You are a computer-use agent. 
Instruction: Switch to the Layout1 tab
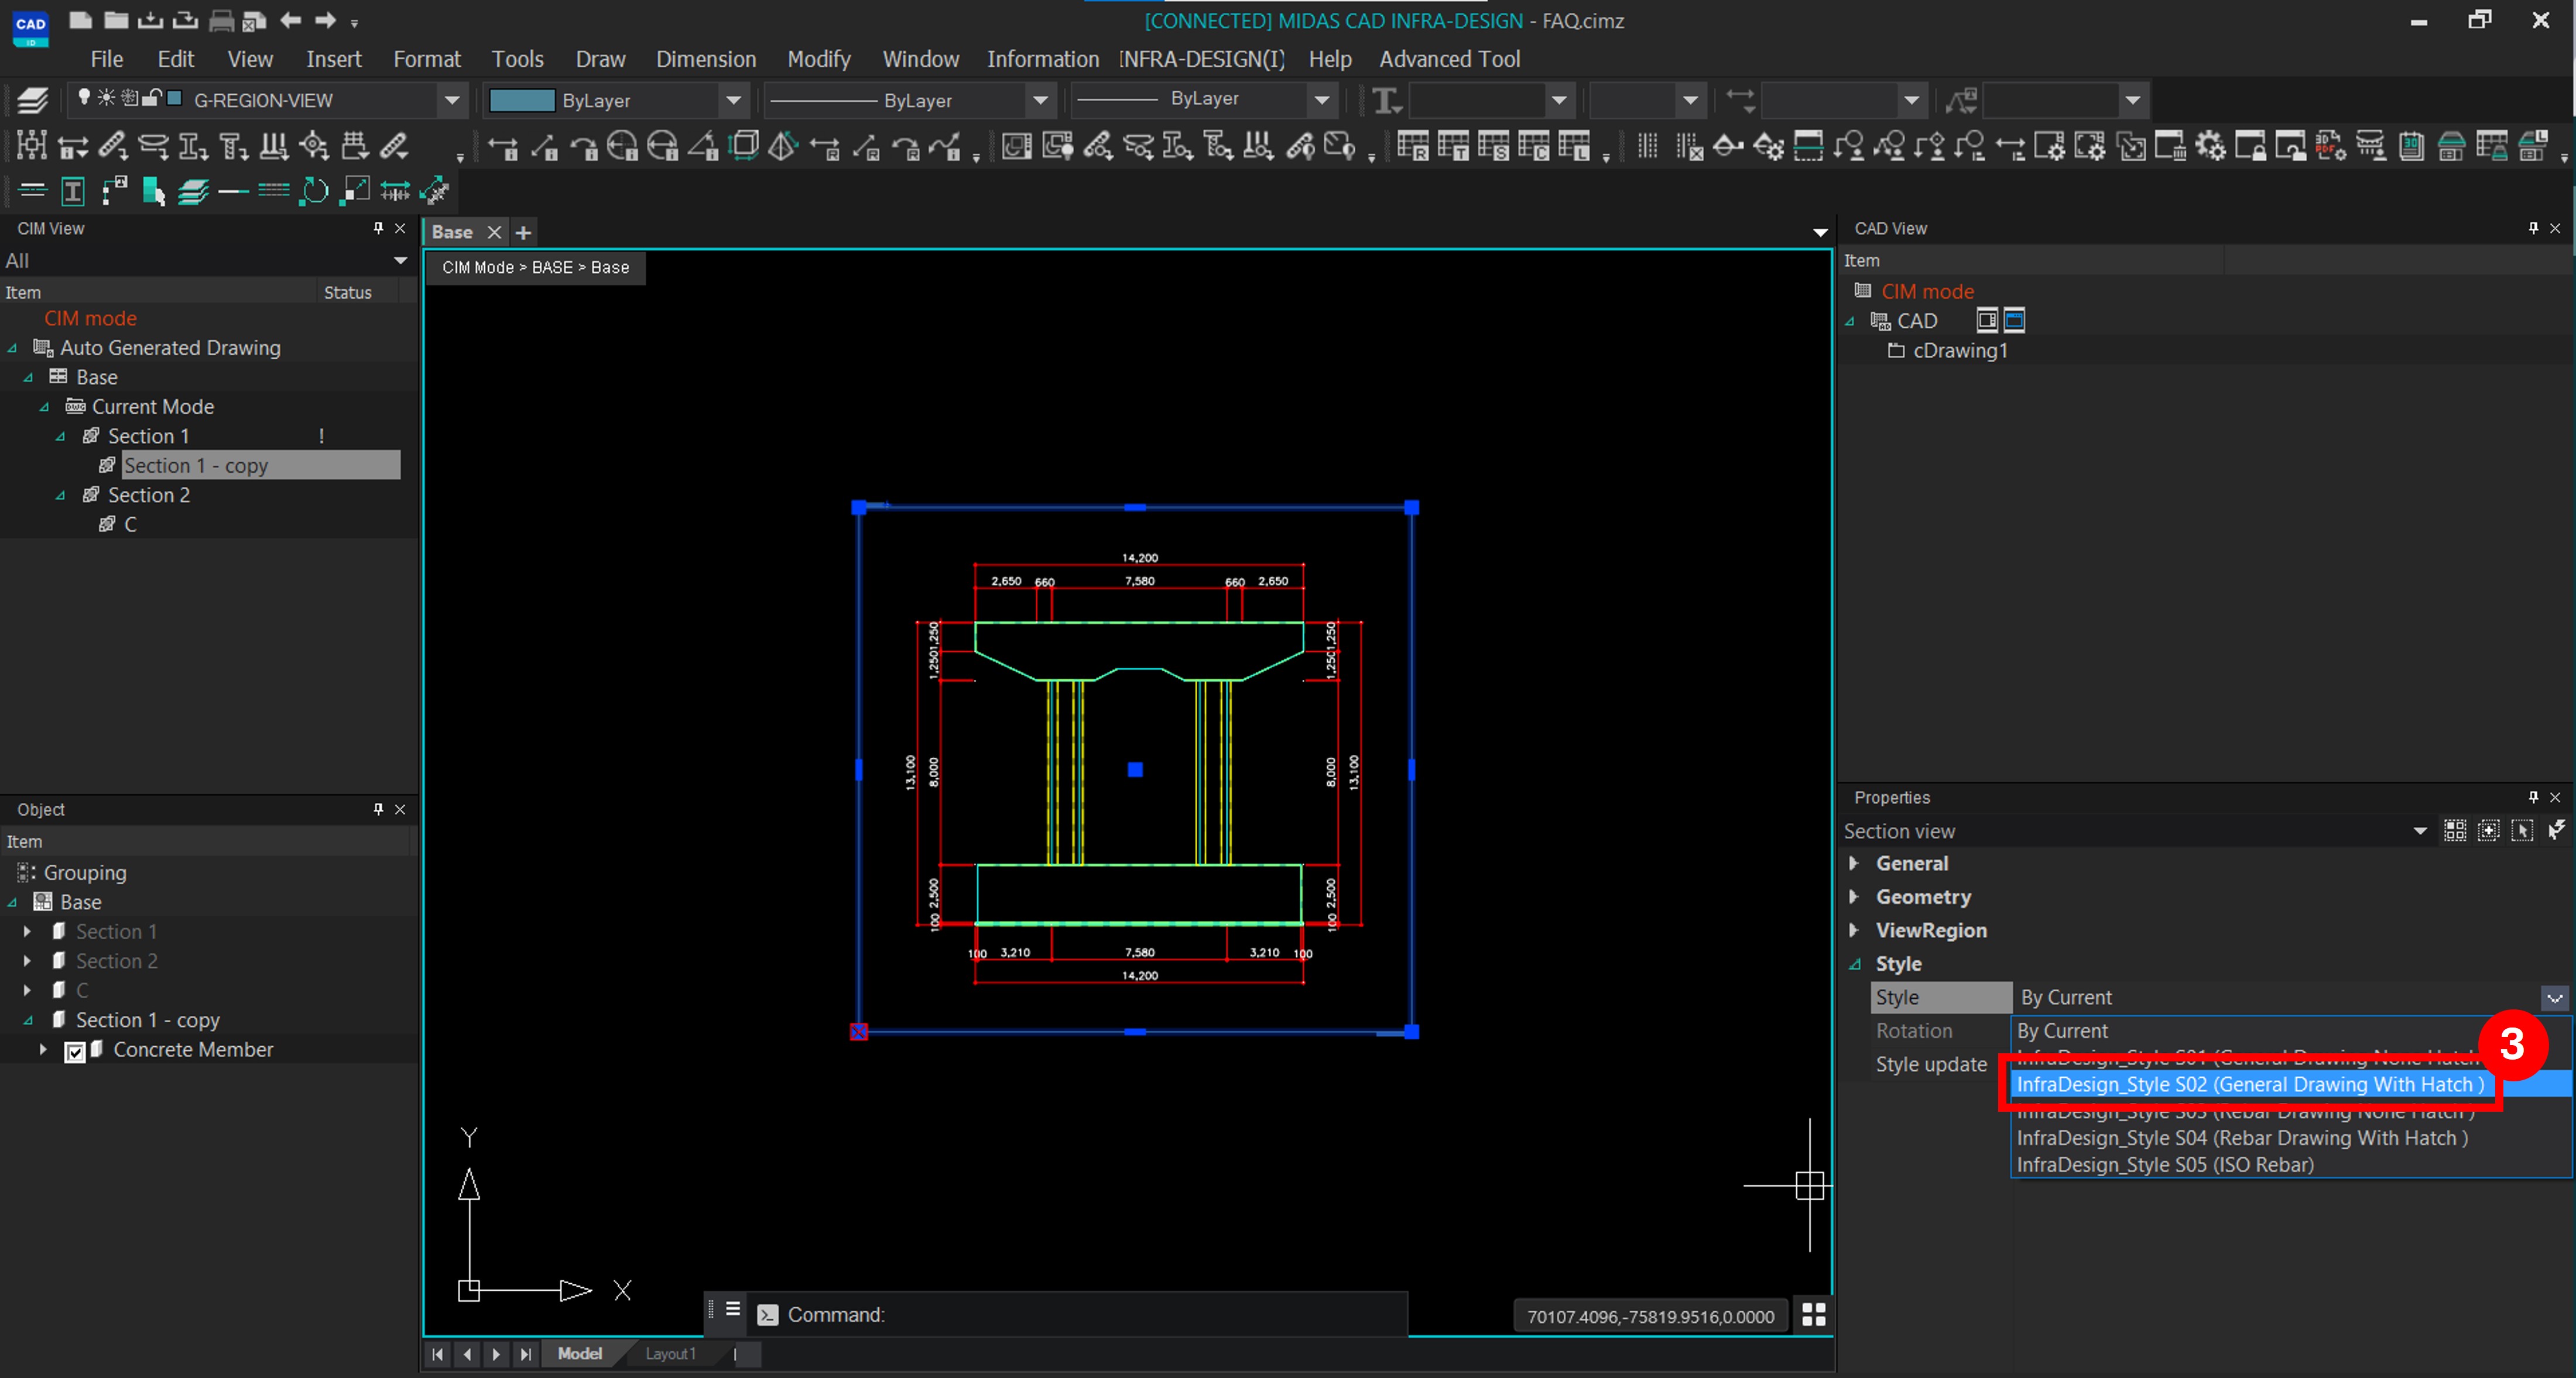tap(670, 1353)
